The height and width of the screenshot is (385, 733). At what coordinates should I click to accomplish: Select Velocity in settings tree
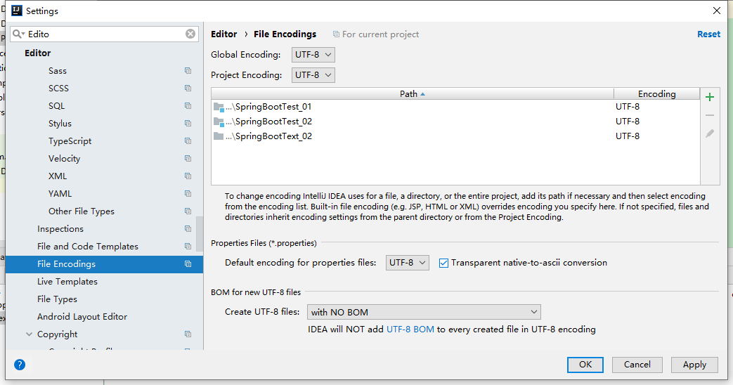point(64,158)
